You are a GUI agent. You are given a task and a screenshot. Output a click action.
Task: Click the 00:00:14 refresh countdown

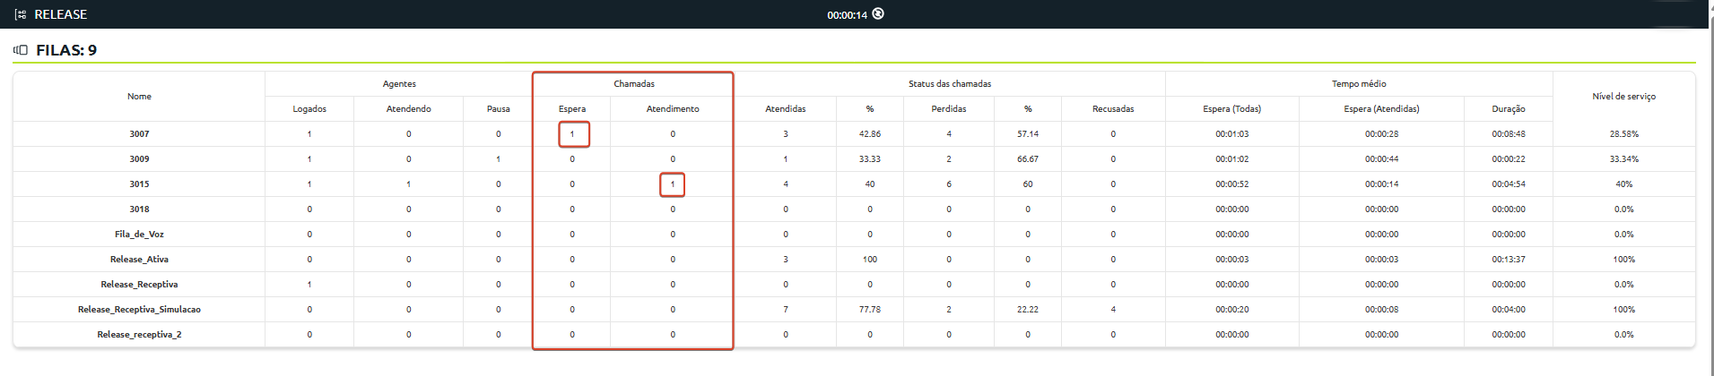847,15
